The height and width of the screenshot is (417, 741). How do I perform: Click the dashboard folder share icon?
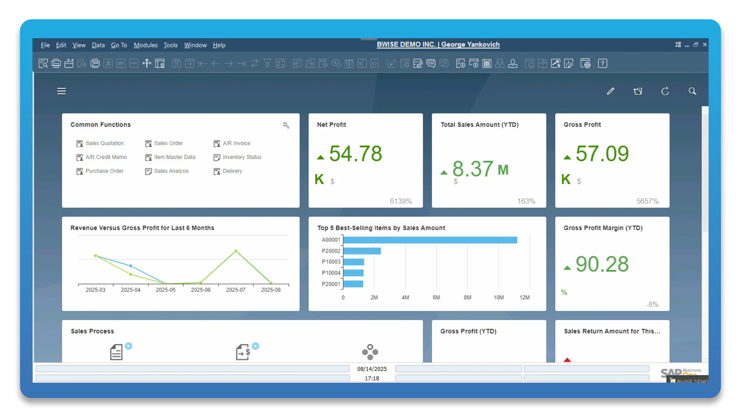pyautogui.click(x=638, y=91)
